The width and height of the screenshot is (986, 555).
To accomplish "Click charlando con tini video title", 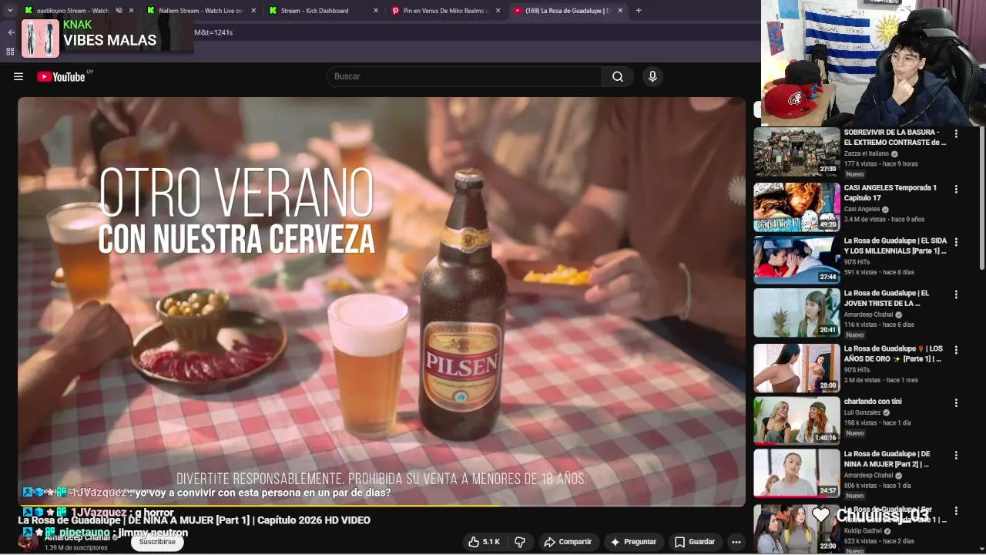I will [x=873, y=402].
